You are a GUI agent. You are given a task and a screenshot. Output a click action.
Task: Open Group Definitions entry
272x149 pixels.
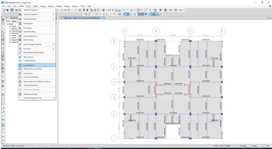click(x=37, y=36)
